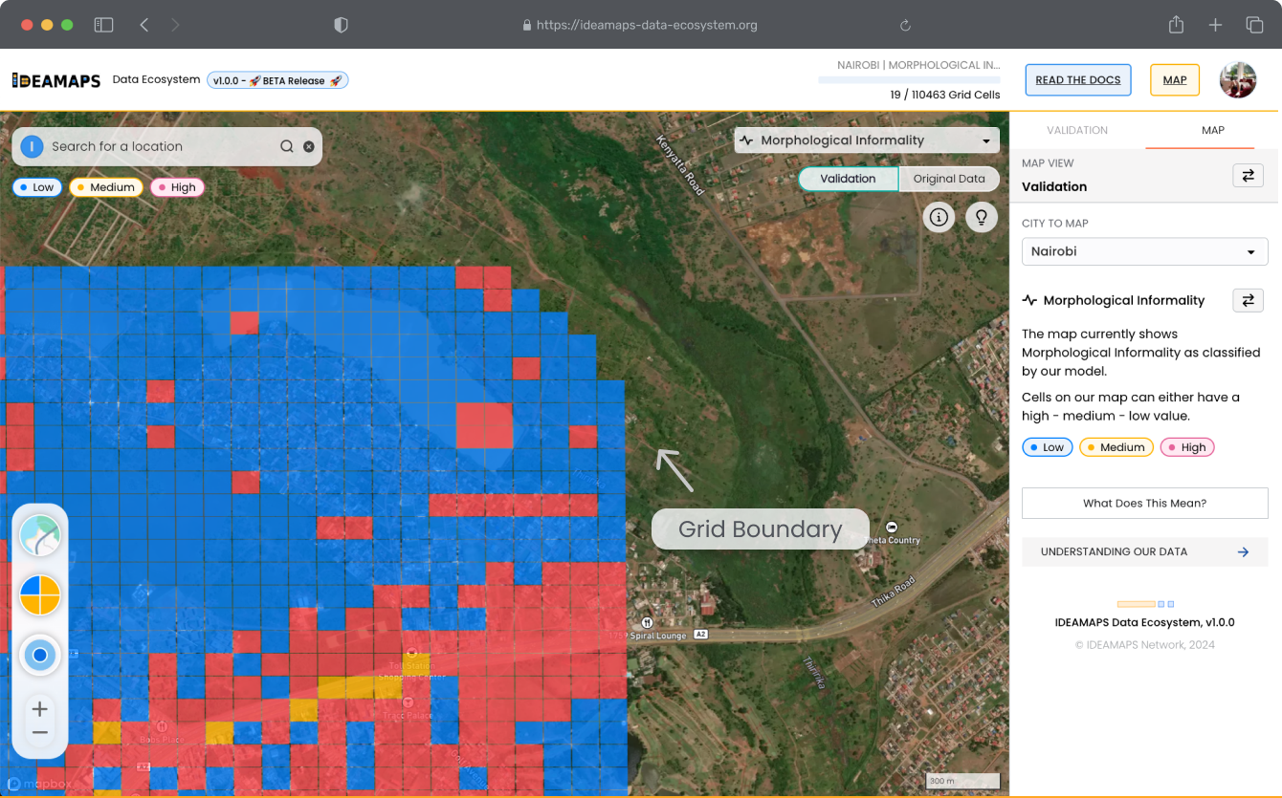Click the orange-blue grid layer icon
1282x798 pixels.
click(x=40, y=595)
